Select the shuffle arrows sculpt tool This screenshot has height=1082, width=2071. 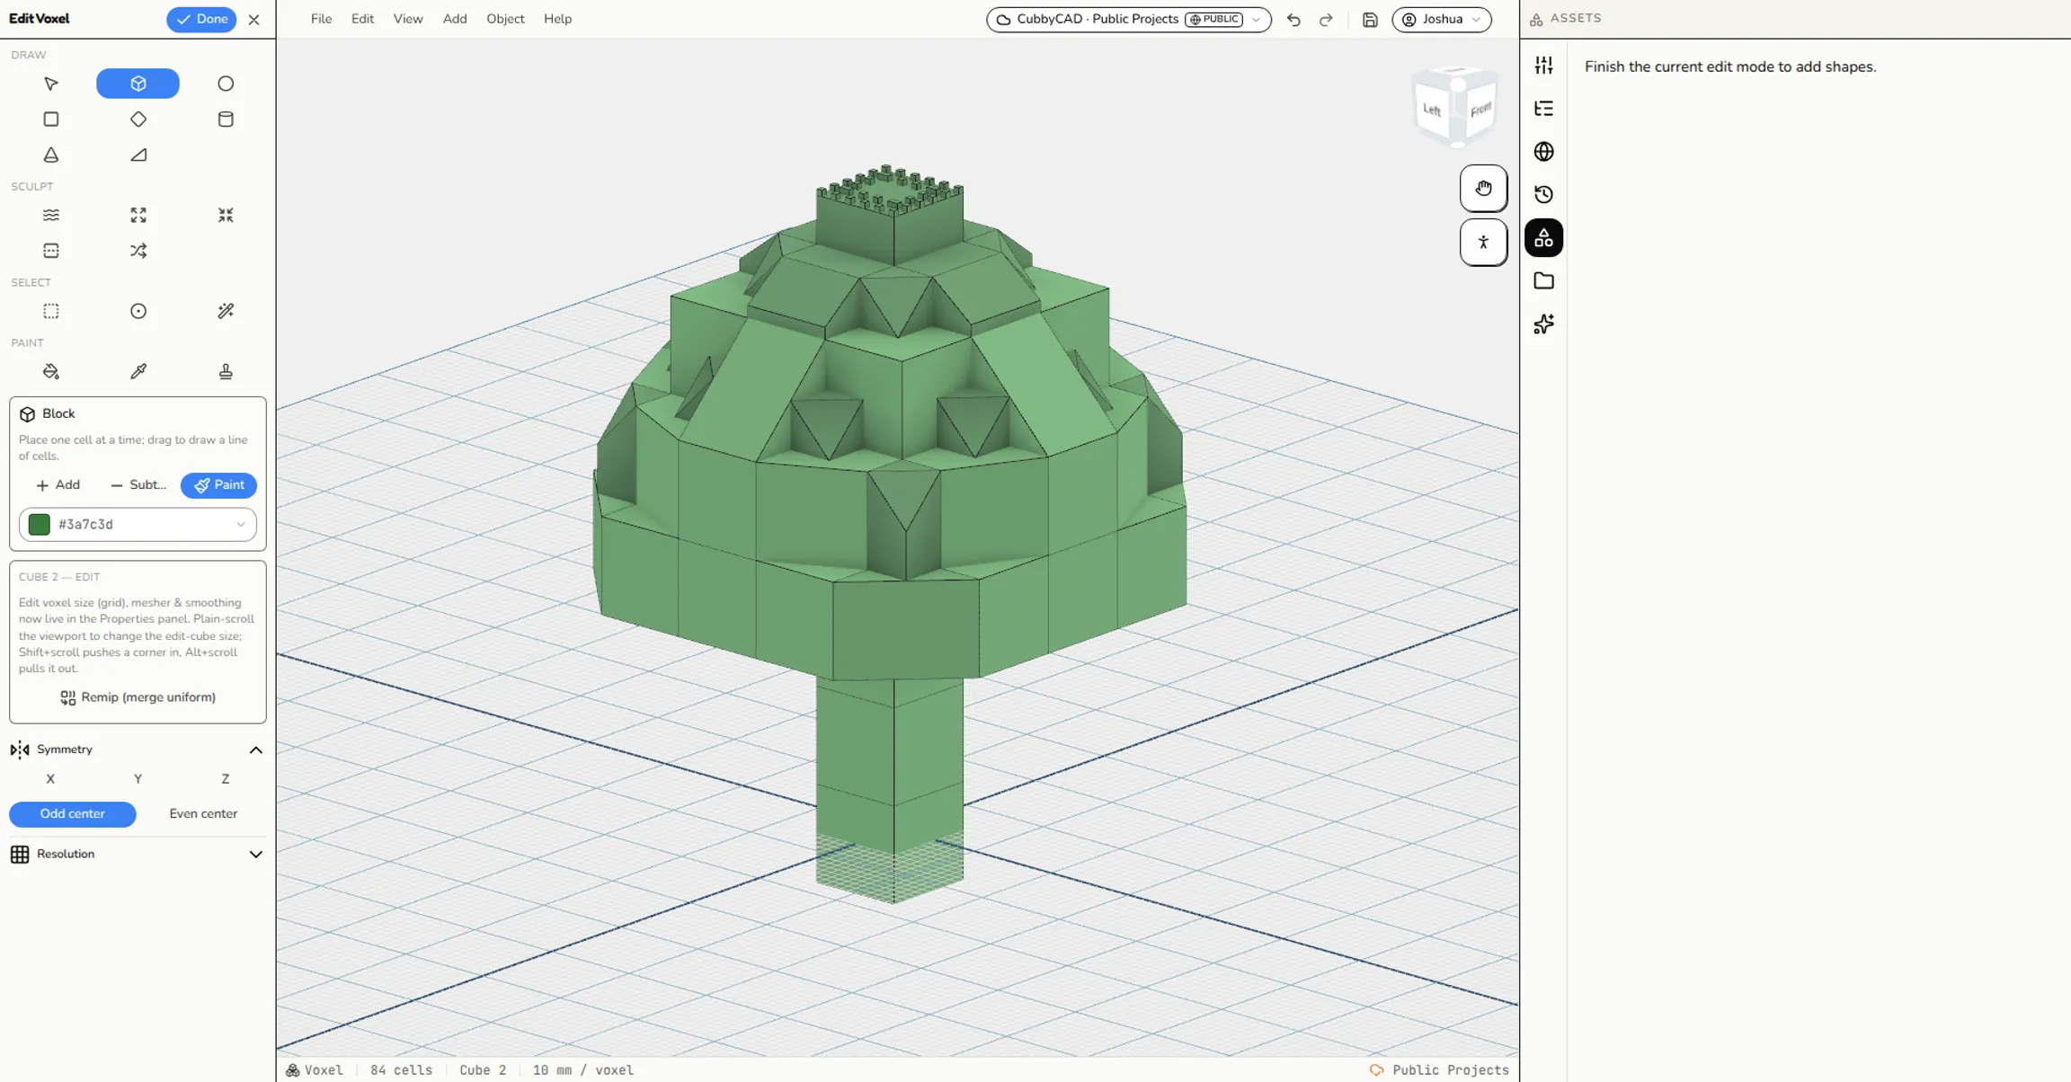click(x=138, y=251)
